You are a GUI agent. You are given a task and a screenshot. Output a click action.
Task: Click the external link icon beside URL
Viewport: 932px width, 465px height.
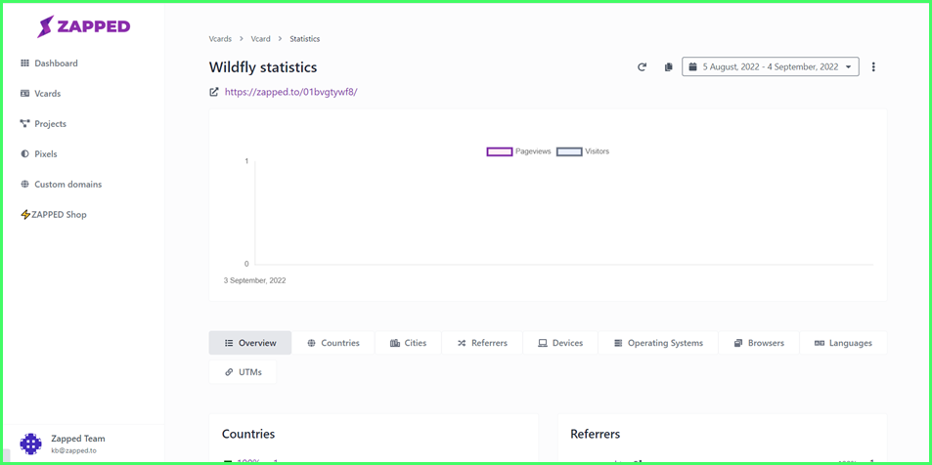[x=214, y=92]
